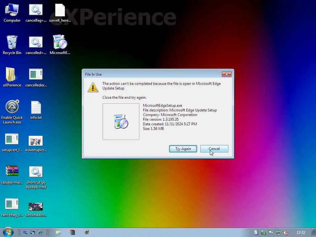Click the Date created 11/11/2024 text
The height and width of the screenshot is (237, 316).
[170, 124]
